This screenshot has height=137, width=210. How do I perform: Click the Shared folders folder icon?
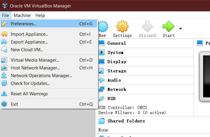pos(102,121)
